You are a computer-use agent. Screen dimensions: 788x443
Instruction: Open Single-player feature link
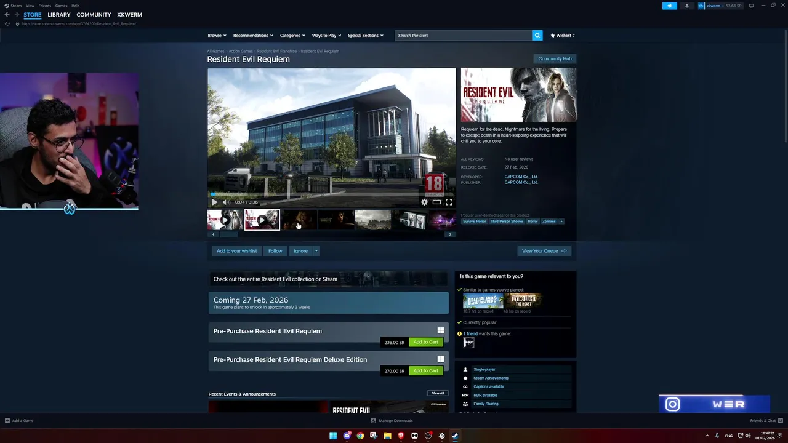pos(484,369)
